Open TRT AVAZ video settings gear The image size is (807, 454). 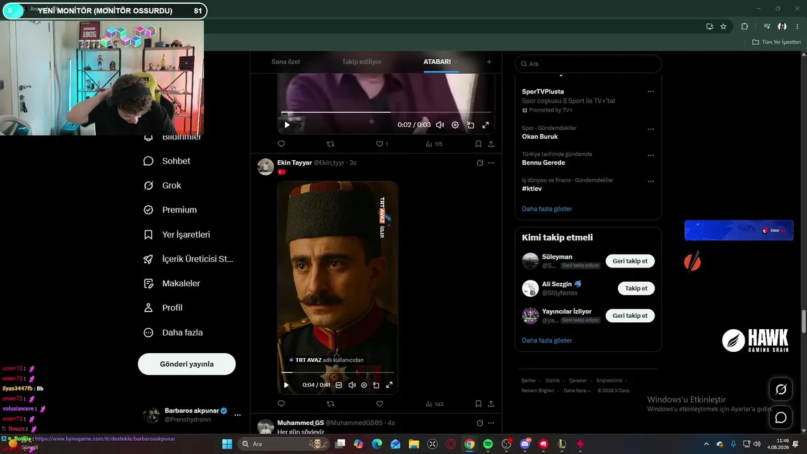click(364, 385)
